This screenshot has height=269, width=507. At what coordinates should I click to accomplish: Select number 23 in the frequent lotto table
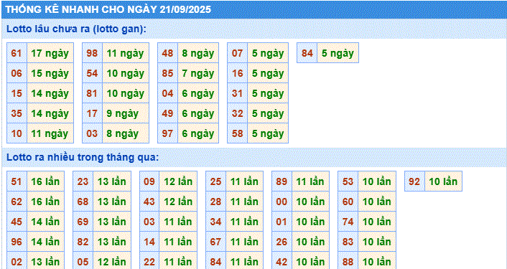pyautogui.click(x=83, y=181)
